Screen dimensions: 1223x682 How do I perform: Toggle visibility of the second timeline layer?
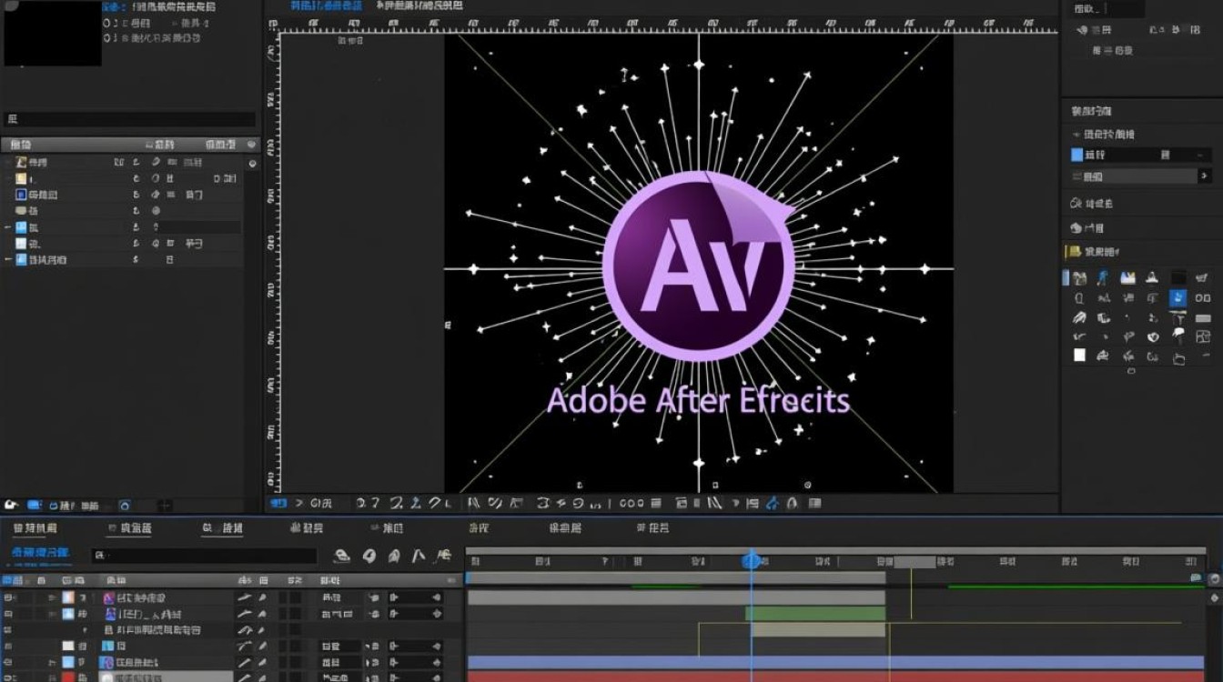point(9,614)
